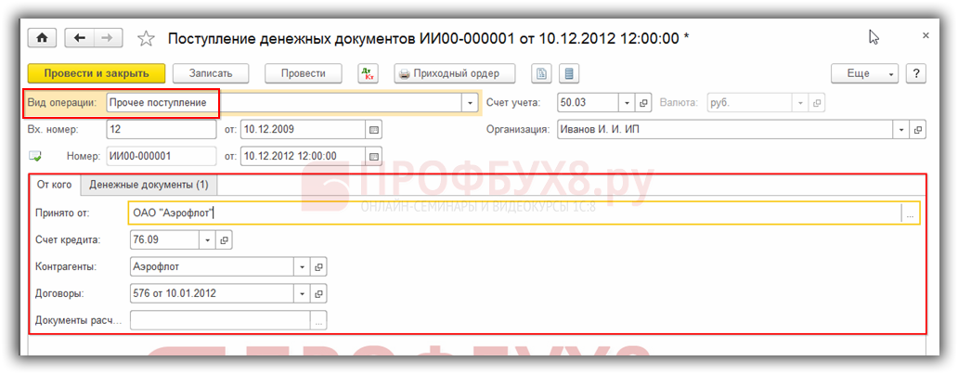Open the Счет учета 50.03 item
Image resolution: width=958 pixels, height=374 pixels.
(x=642, y=103)
